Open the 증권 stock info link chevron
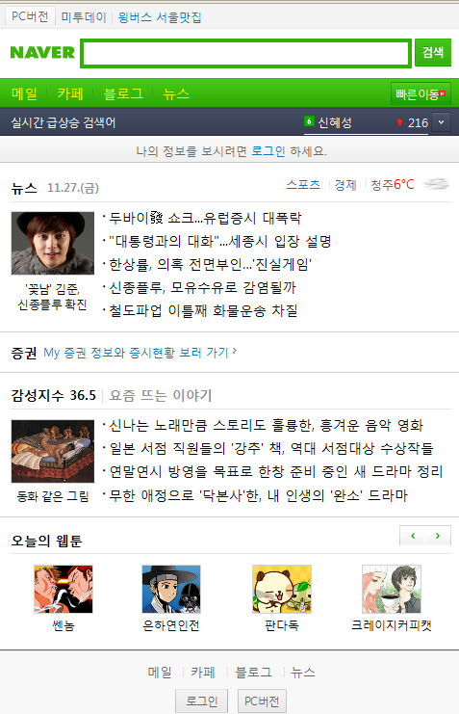The height and width of the screenshot is (714, 459). (x=235, y=351)
